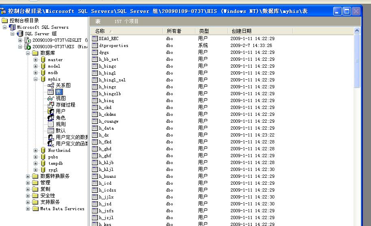Select the h_icdss table name
Image resolution: width=371 pixels, height=226 pixels.
(x=107, y=190)
